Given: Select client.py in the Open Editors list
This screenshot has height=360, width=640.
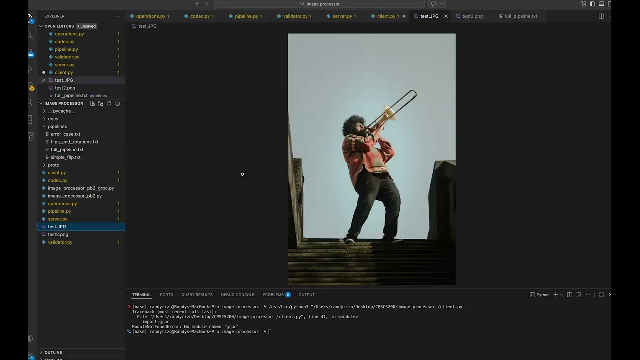Looking at the screenshot, I should (64, 73).
